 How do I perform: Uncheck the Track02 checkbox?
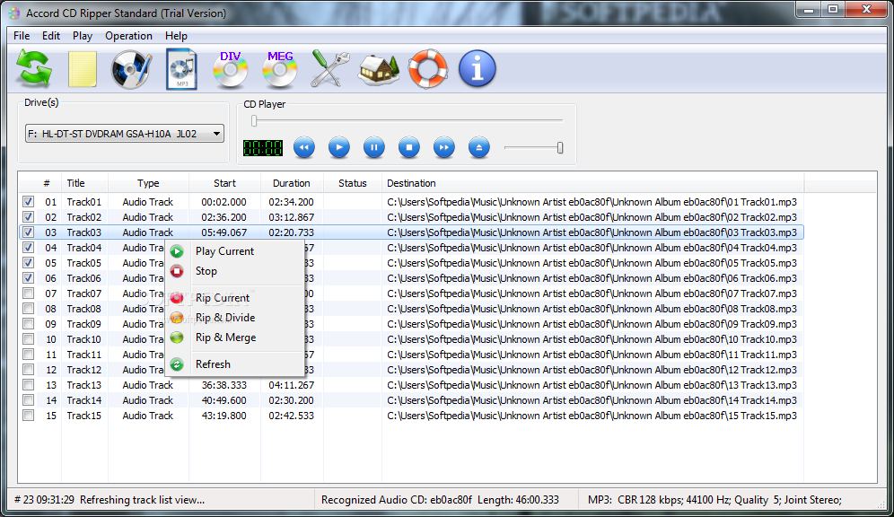coord(28,217)
